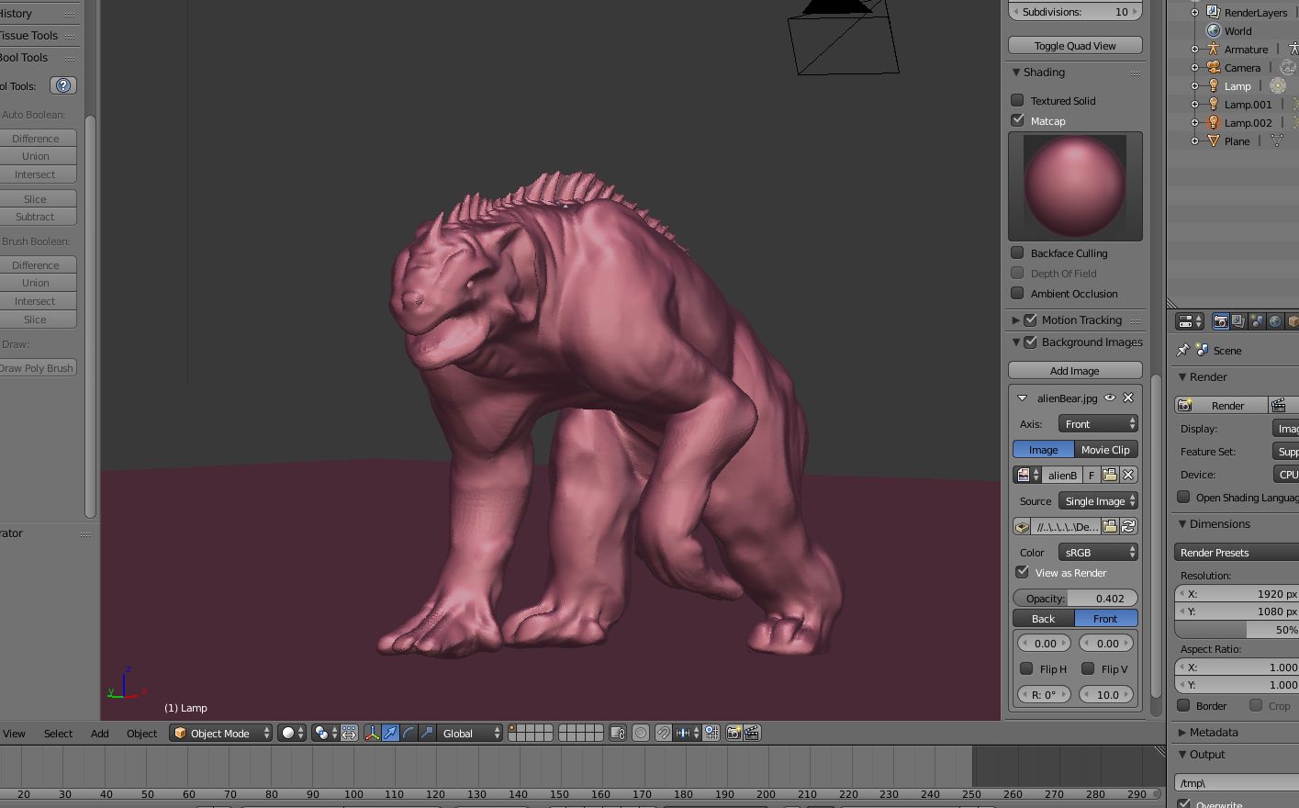Viewport: 1299px width, 808px height.
Task: Open file browser for alienB image datablock
Action: coord(1110,475)
